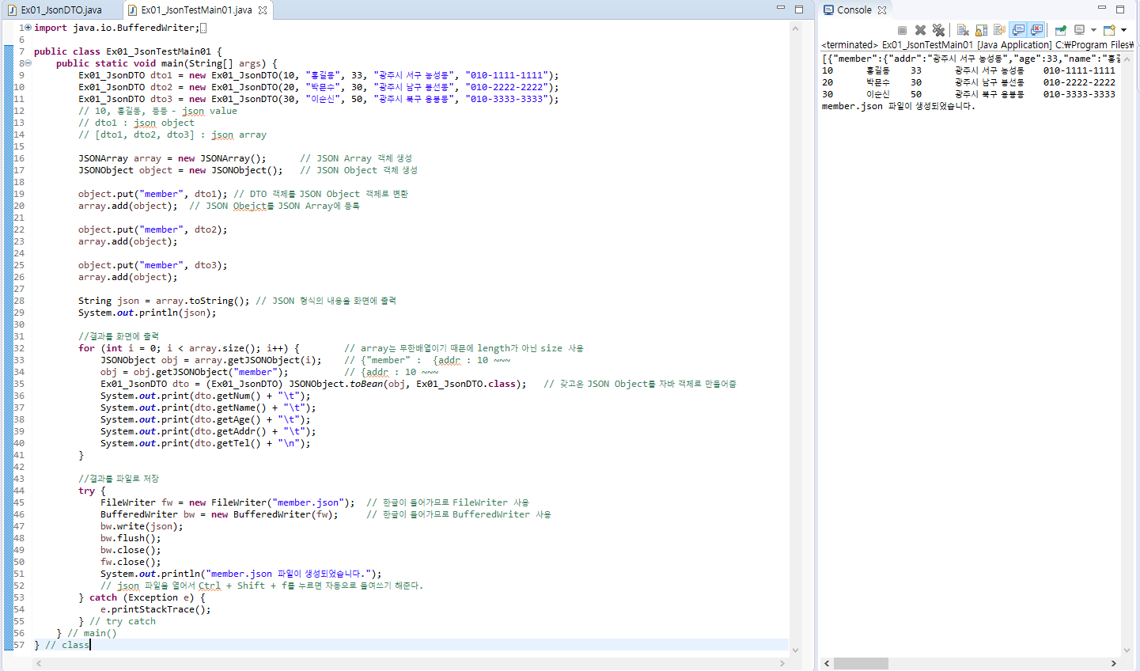Toggle show console when standard error changes

(1036, 30)
